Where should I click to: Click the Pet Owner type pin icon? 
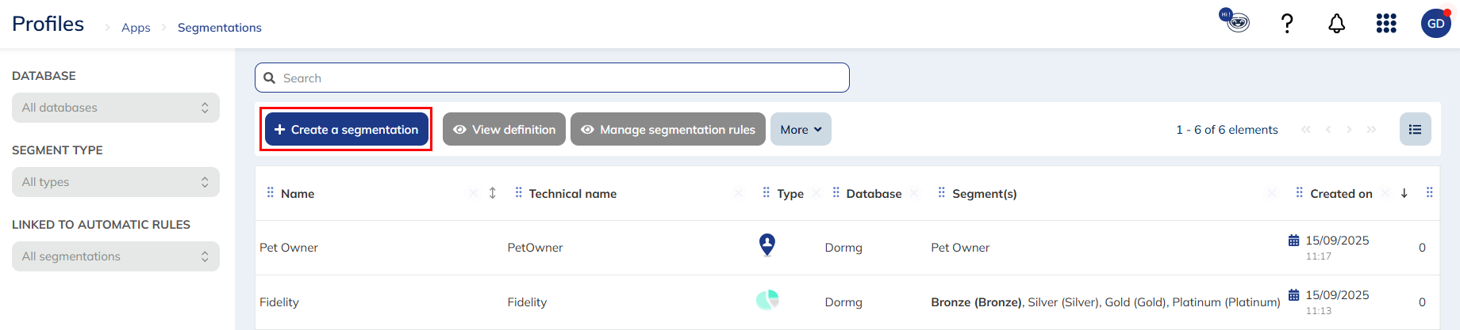[766, 245]
